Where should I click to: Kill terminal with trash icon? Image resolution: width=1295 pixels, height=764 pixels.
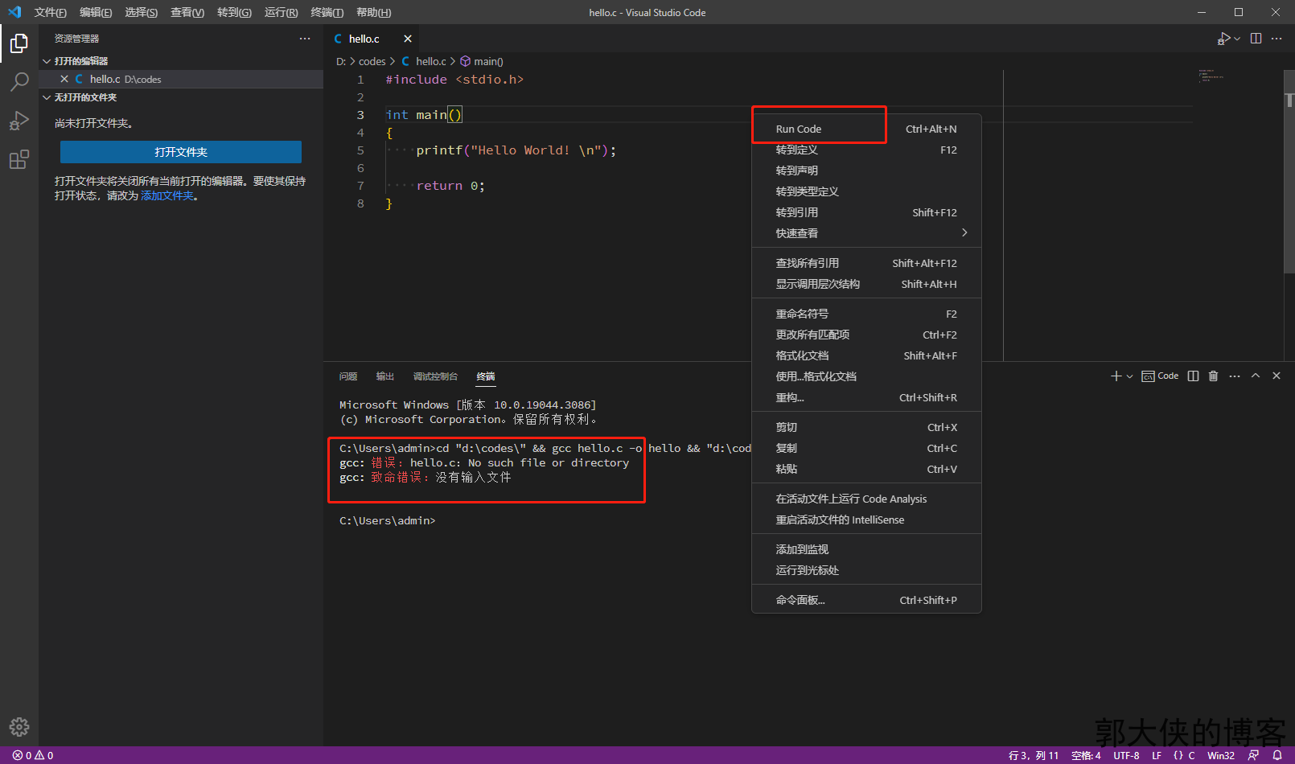pyautogui.click(x=1214, y=376)
